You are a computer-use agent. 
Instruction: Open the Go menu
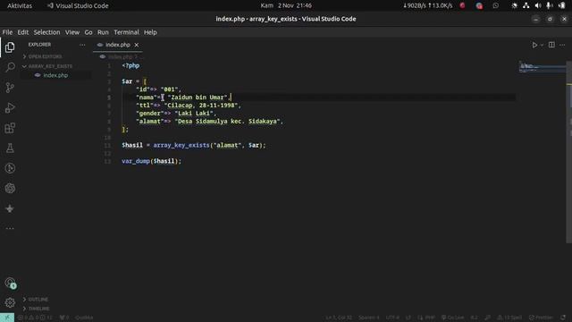[x=88, y=32]
